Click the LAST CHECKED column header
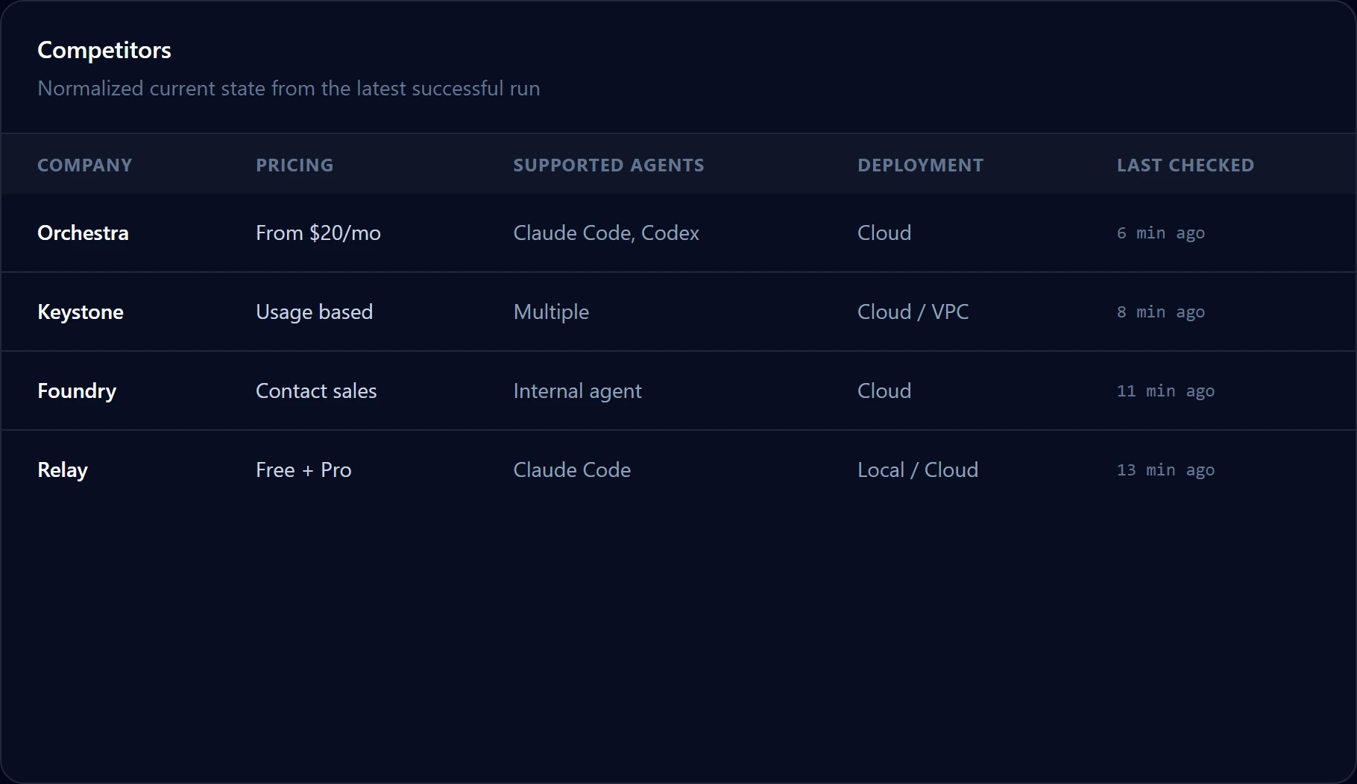 pyautogui.click(x=1186, y=165)
